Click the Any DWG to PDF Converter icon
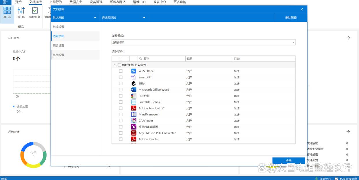This screenshot has width=359, height=180. point(134,133)
